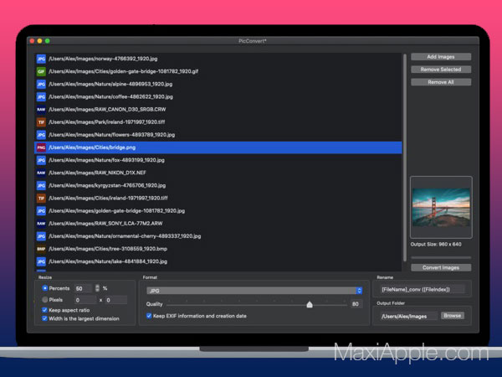Select Nature/fox-4893199_1920.jpg file name
Image resolution: width=502 pixels, height=377 pixels.
[x=106, y=160]
